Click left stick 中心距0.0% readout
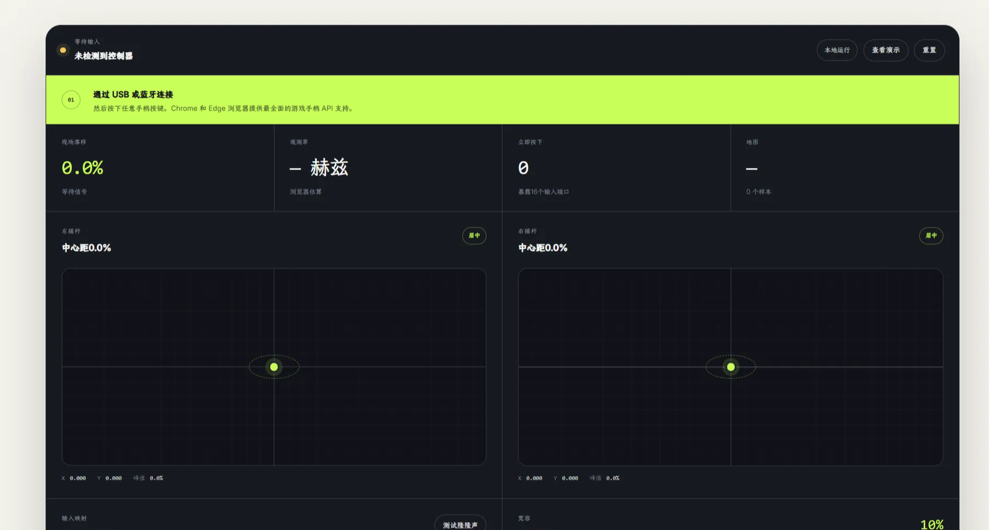989x530 pixels. [x=86, y=248]
